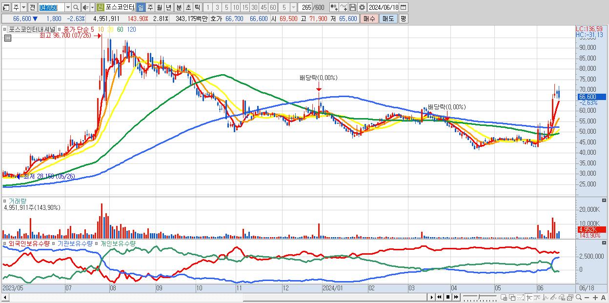Click the 거래량 volume pane label
This screenshot has height=303, width=609.
point(17,201)
